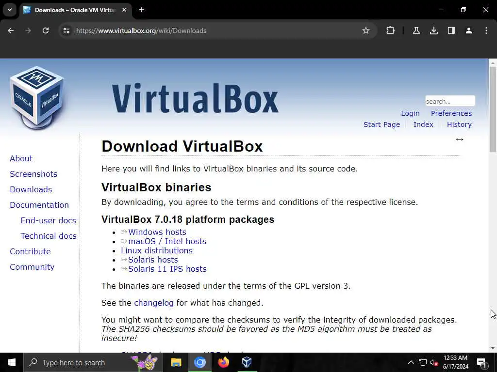Click the scrollbar down arrow
The image size is (497, 372).
(493, 348)
